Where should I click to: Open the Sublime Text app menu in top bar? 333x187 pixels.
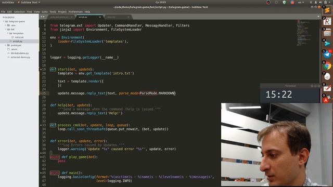[29, 2]
